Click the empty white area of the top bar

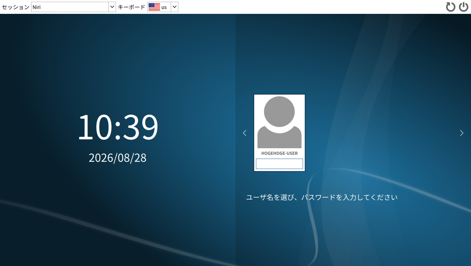pos(312,7)
